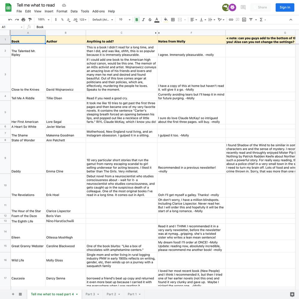
Task: Open the Insert menu
Action: (49, 11)
